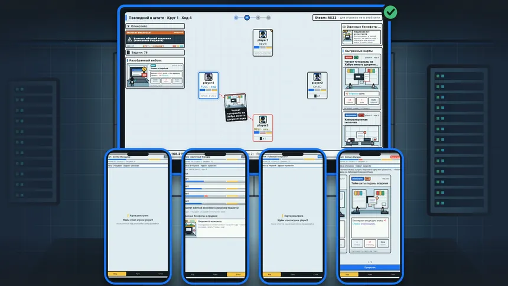Open the Контролируемая гипотеза played card
The image size is (508, 286).
362,129
